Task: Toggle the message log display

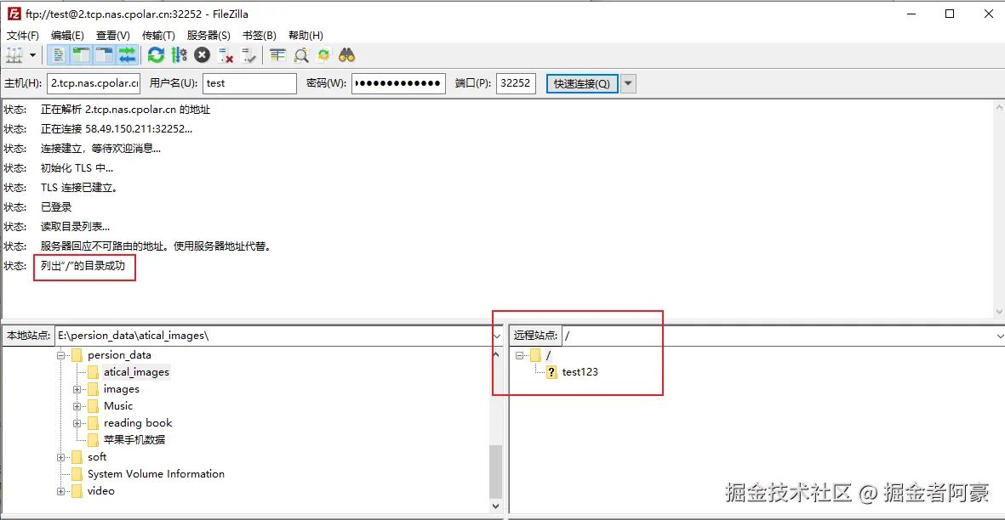Action: coord(58,54)
